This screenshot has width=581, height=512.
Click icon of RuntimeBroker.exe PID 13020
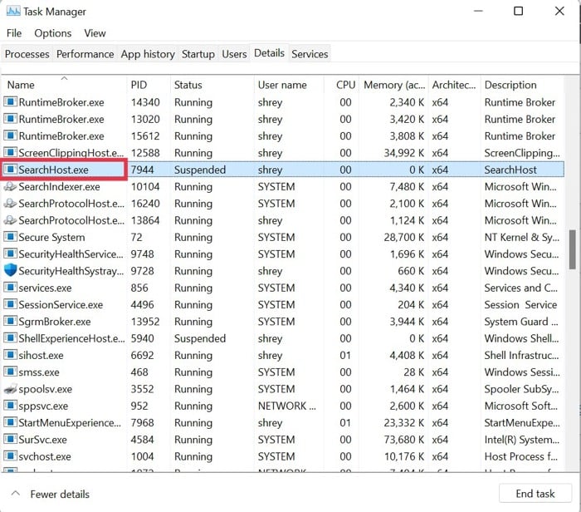tap(10, 119)
